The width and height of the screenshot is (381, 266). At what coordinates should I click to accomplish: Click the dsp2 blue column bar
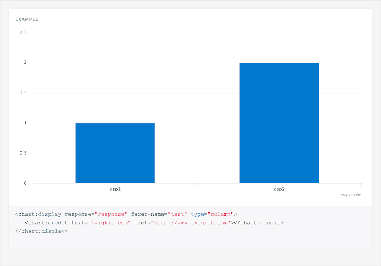(279, 123)
